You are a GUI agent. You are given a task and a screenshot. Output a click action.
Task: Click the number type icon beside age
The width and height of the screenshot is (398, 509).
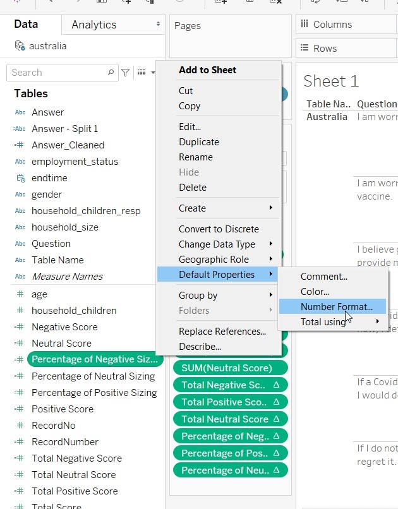pos(20,294)
